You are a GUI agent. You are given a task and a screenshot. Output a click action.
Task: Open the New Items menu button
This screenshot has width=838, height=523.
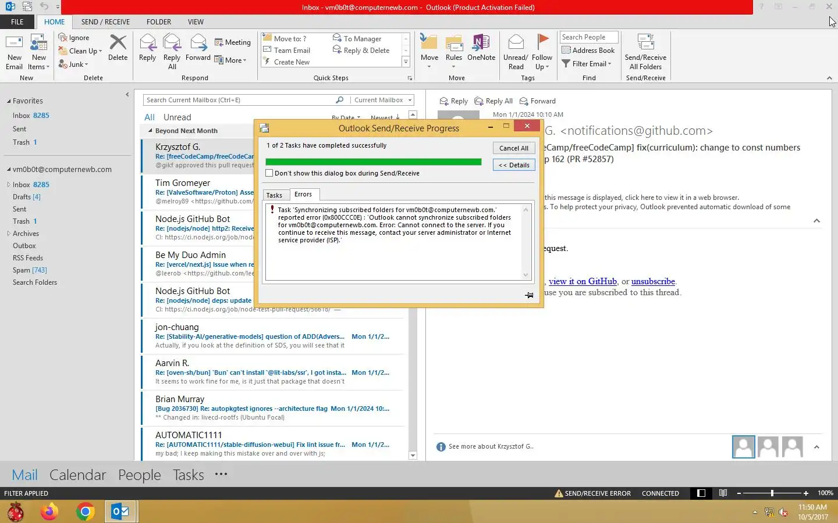39,52
